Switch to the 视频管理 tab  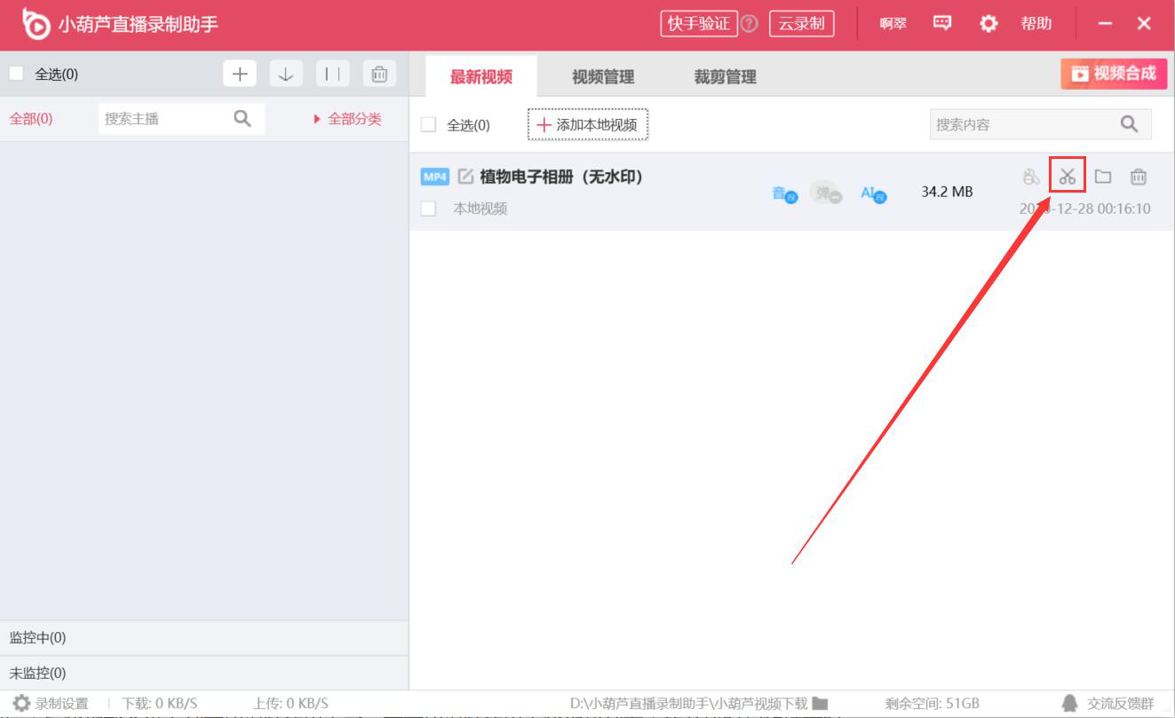pyautogui.click(x=603, y=77)
